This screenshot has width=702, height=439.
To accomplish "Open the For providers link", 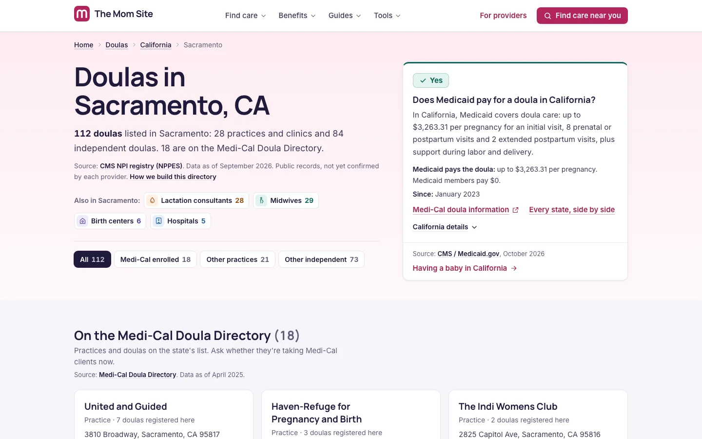I will point(503,16).
